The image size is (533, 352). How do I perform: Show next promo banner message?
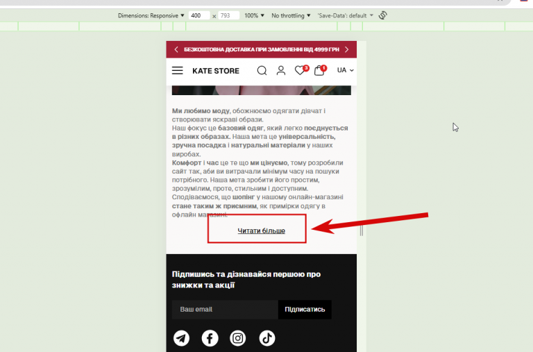point(347,50)
